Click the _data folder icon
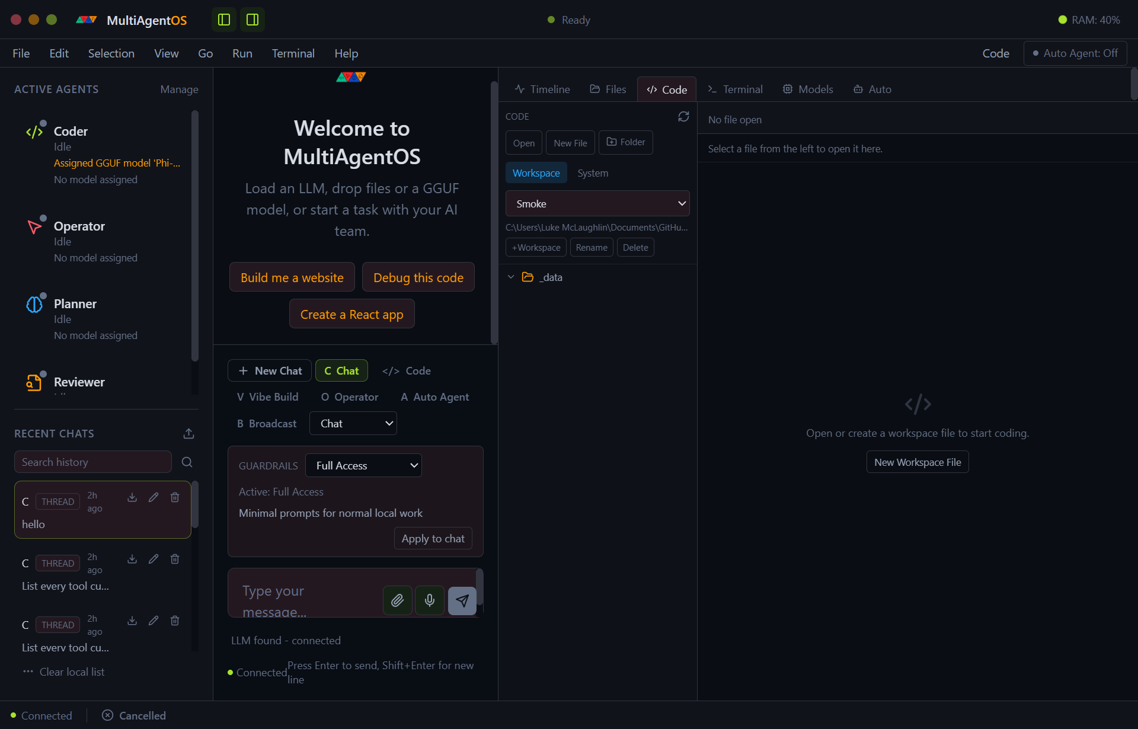The height and width of the screenshot is (729, 1138). point(528,277)
